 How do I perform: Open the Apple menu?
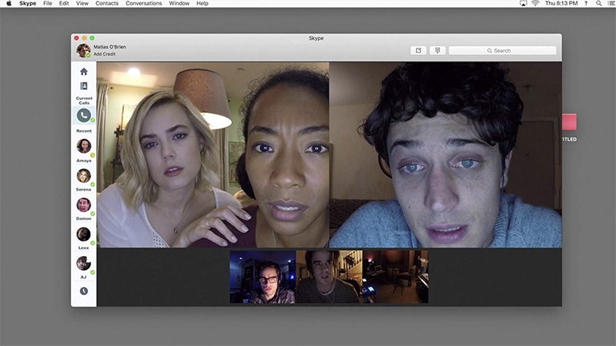point(9,3)
